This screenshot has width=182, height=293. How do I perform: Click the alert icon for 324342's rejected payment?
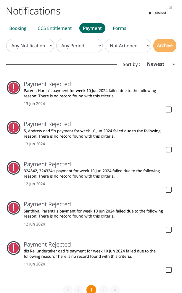[x=13, y=168]
